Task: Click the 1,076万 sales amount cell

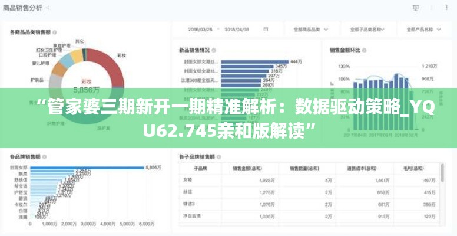Action: click(267, 205)
